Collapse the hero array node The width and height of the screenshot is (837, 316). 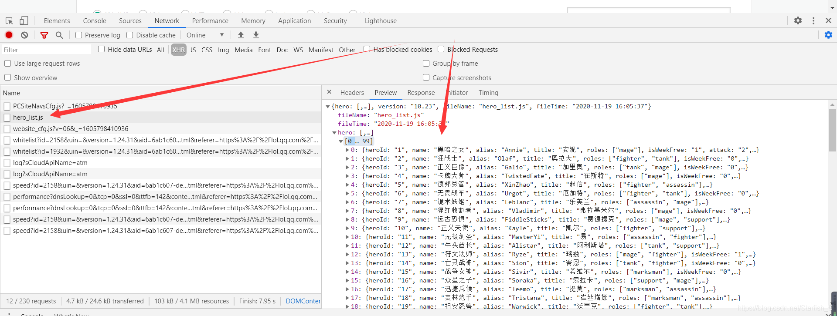pos(334,133)
